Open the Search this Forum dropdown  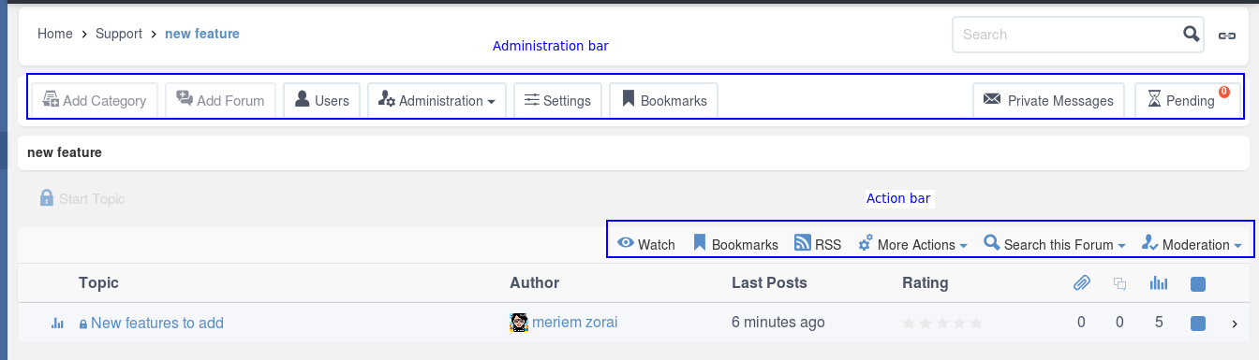(x=1055, y=244)
